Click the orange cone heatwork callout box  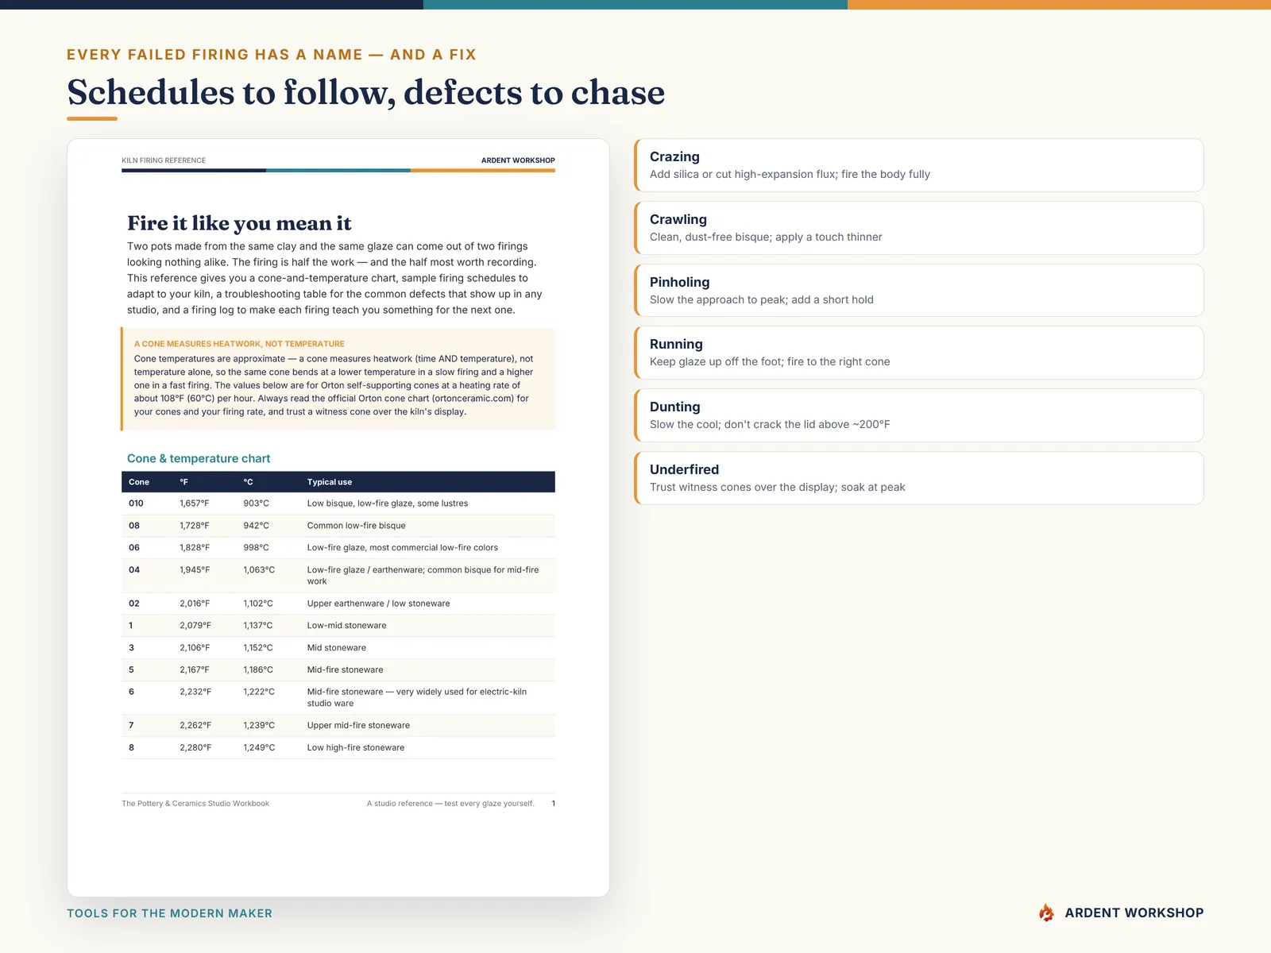click(338, 379)
